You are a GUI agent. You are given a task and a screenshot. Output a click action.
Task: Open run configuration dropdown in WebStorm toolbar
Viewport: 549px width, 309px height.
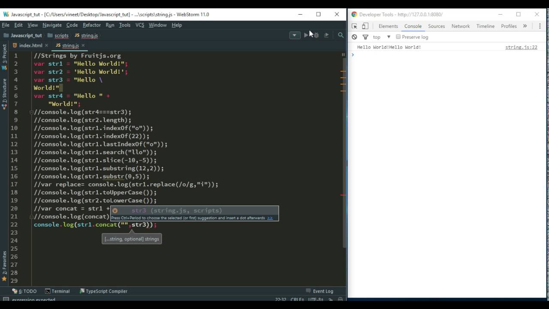295,35
